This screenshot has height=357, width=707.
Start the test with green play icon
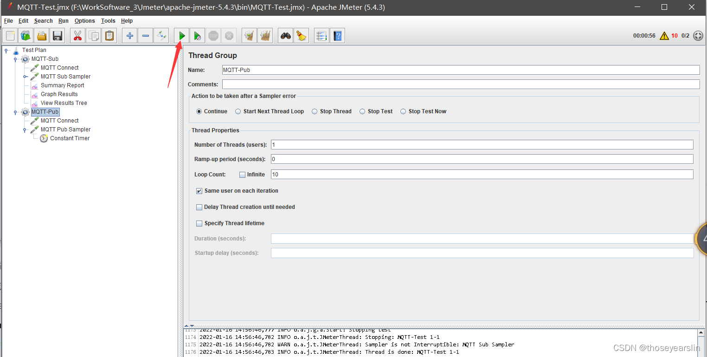[182, 36]
